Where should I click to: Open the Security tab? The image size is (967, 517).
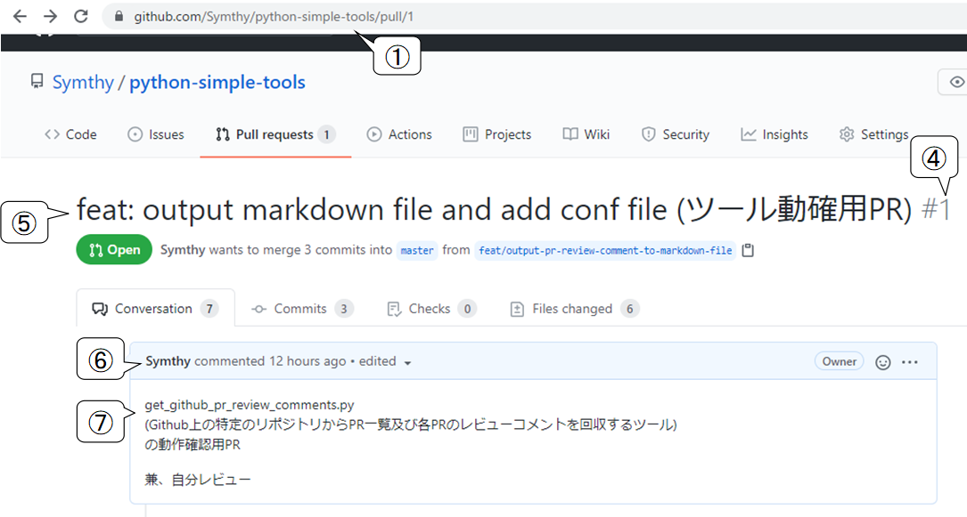coord(676,134)
